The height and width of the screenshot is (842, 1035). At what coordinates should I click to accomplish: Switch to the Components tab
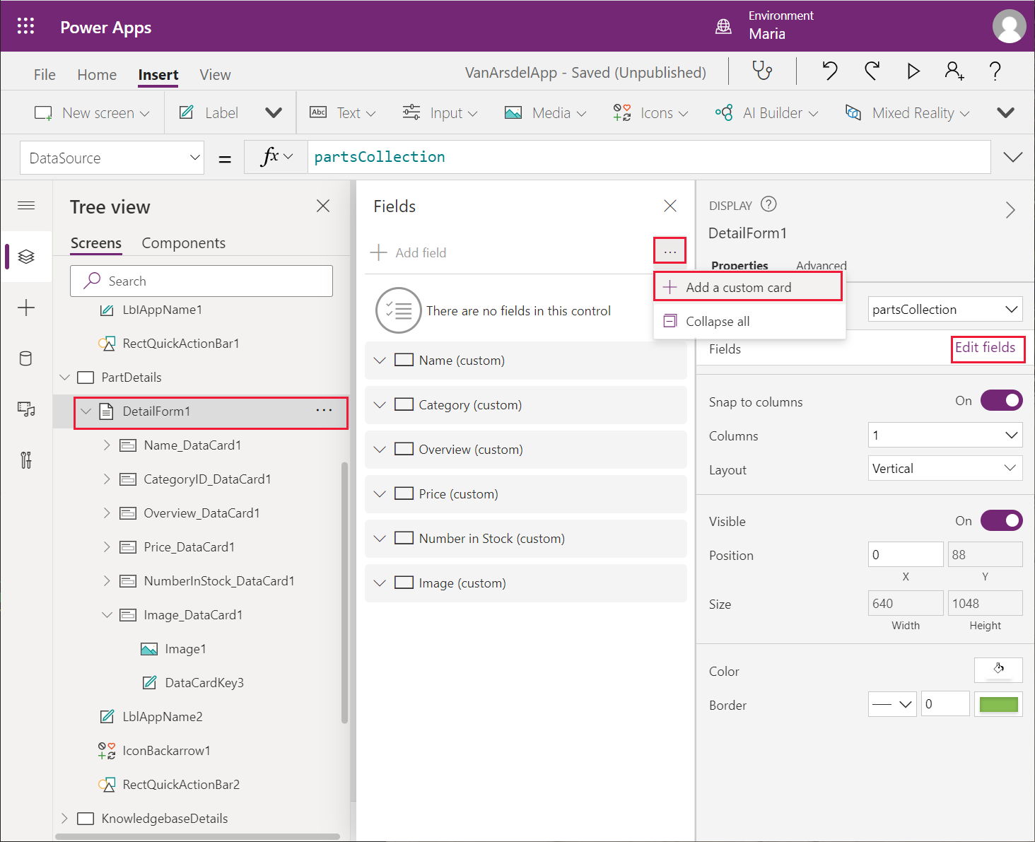[x=184, y=243]
